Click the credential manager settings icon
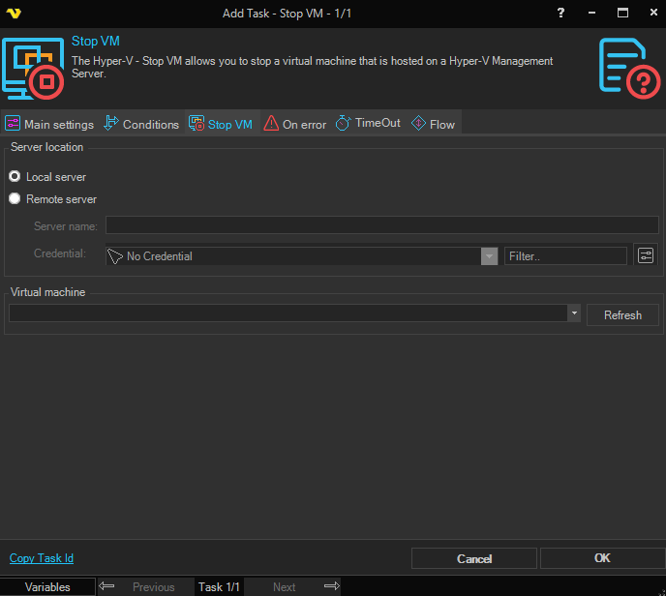This screenshot has width=666, height=596. [646, 255]
